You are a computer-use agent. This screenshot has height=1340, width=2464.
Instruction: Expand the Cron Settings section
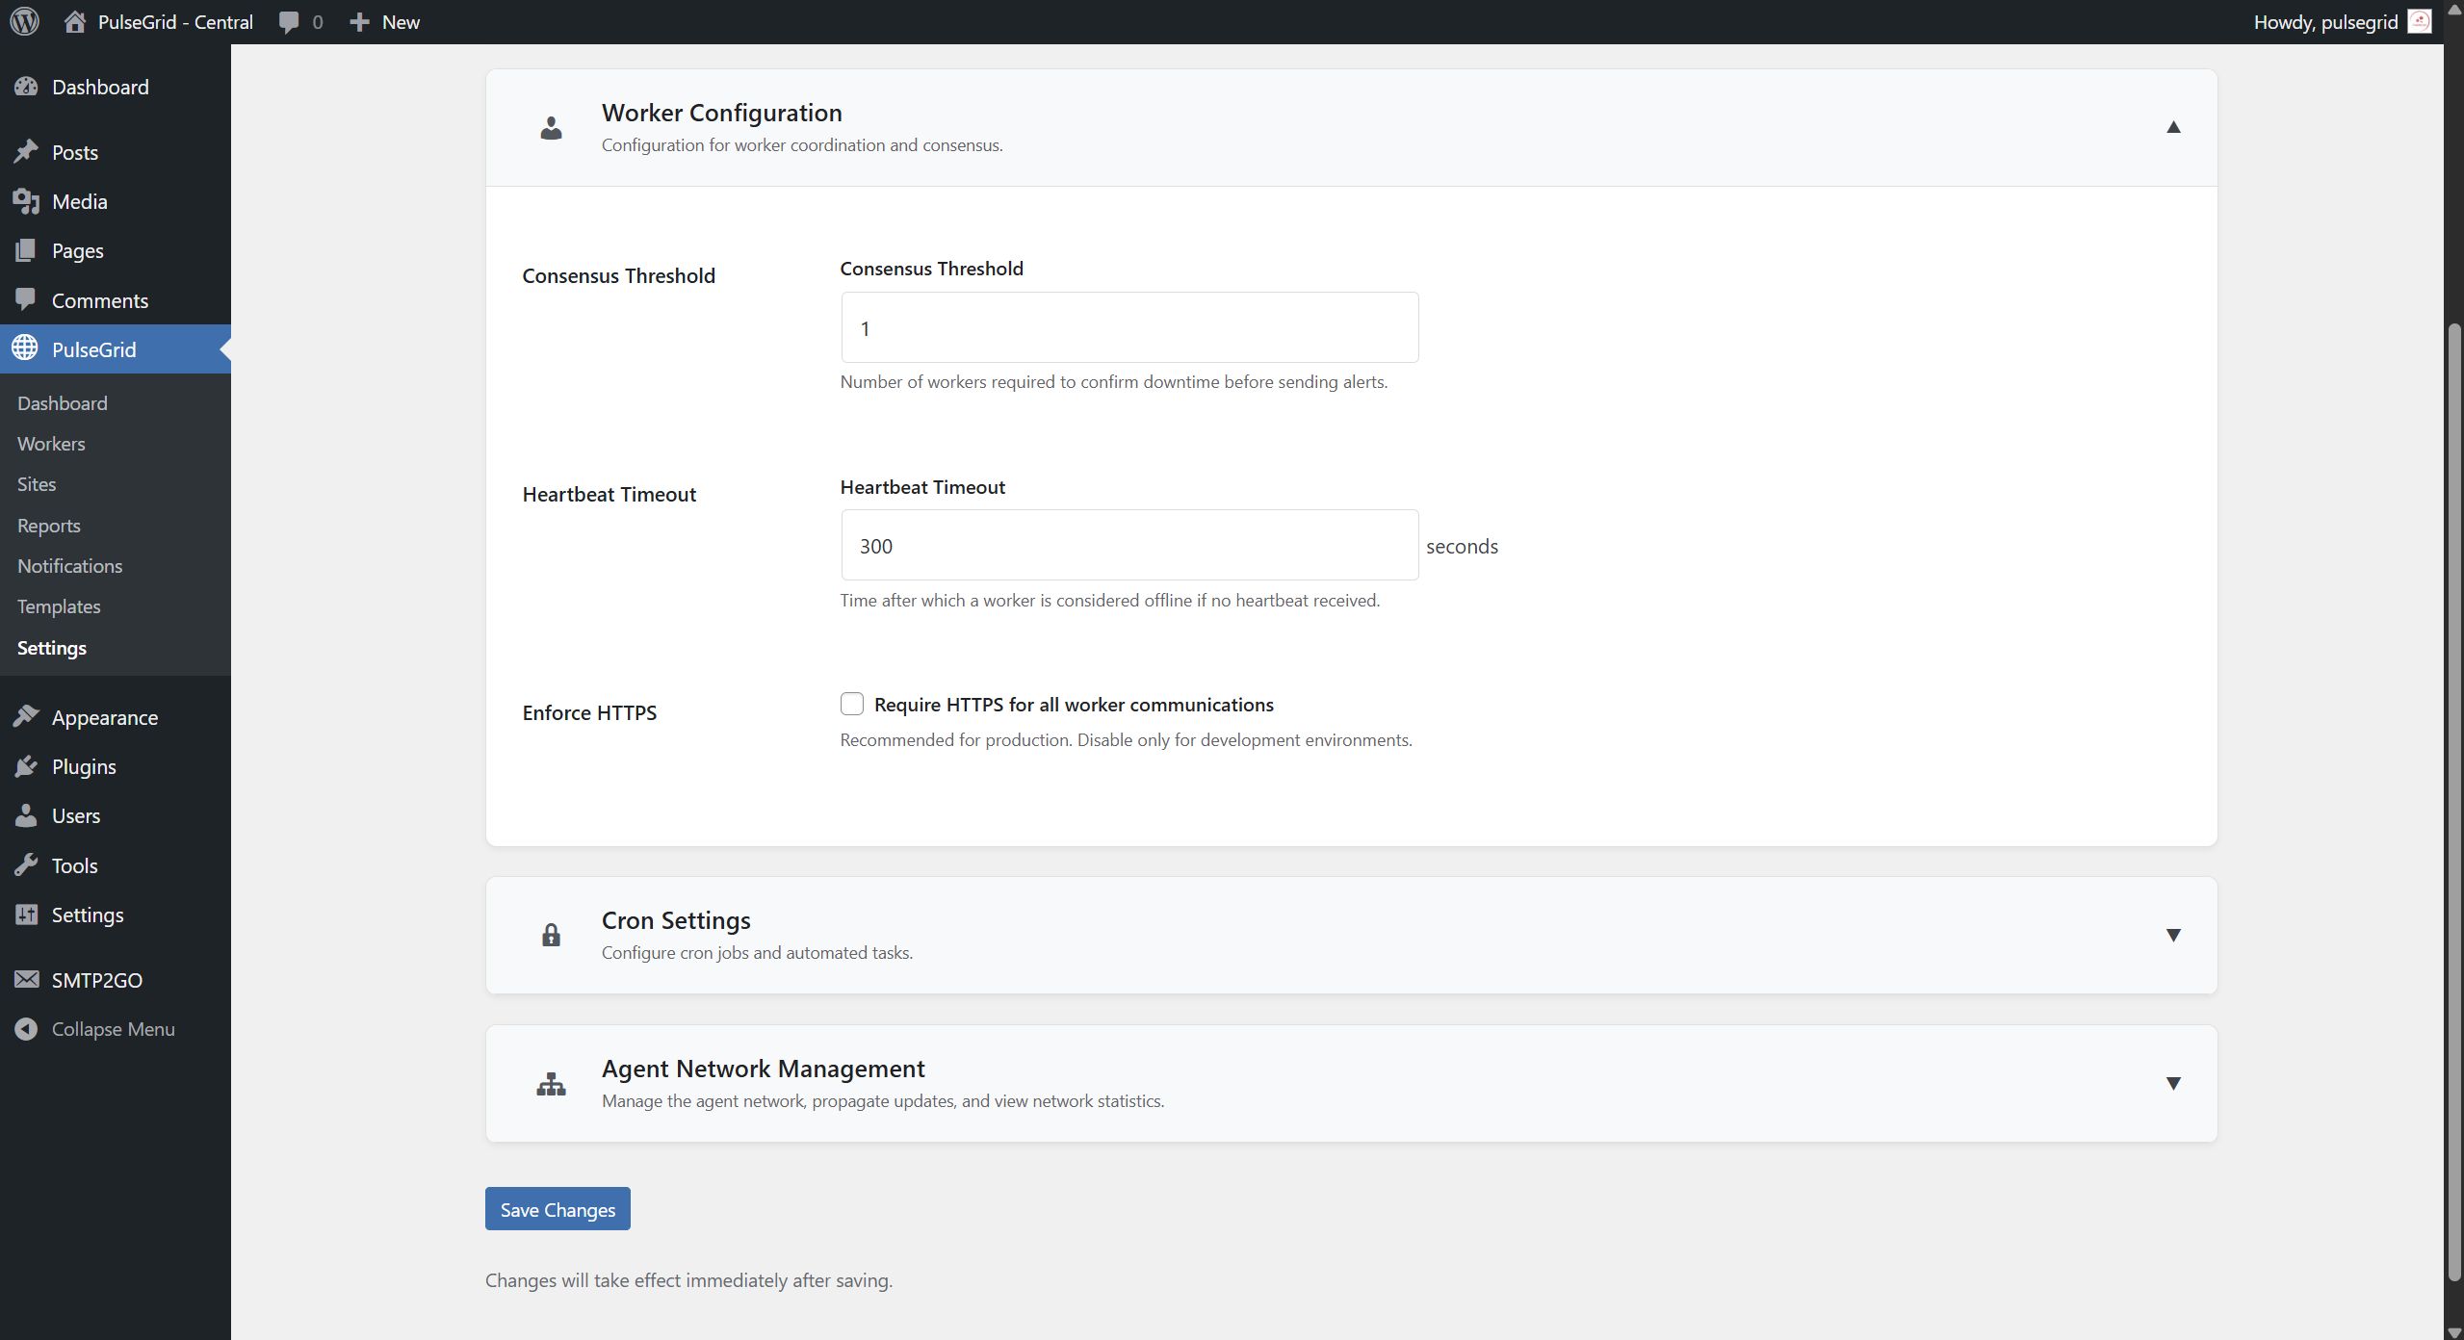tap(2172, 935)
